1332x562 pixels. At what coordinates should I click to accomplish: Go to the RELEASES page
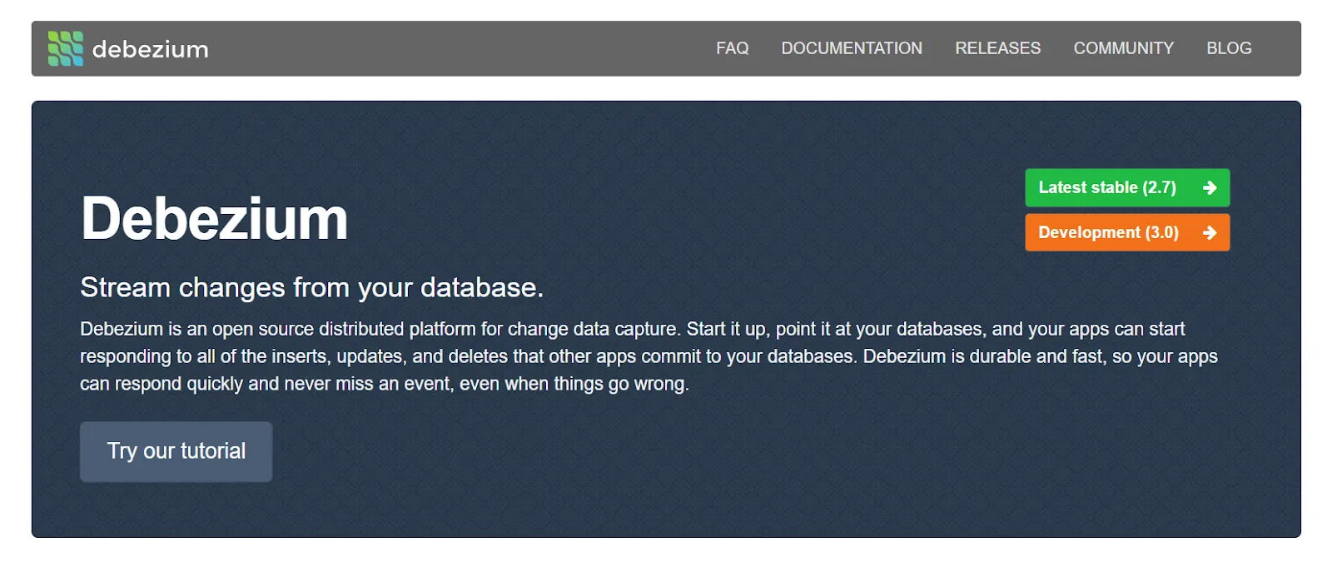[997, 48]
